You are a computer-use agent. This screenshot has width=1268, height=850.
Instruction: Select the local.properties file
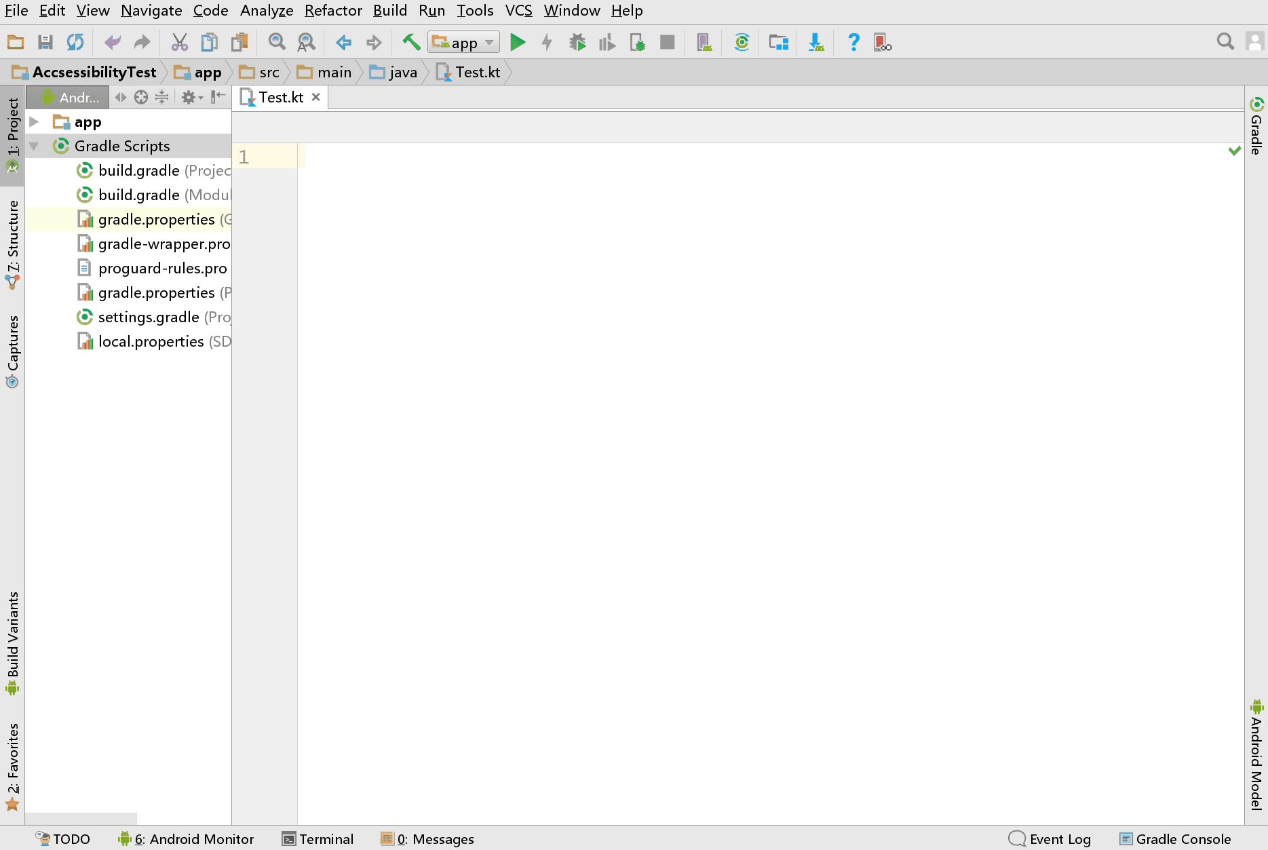point(129,342)
